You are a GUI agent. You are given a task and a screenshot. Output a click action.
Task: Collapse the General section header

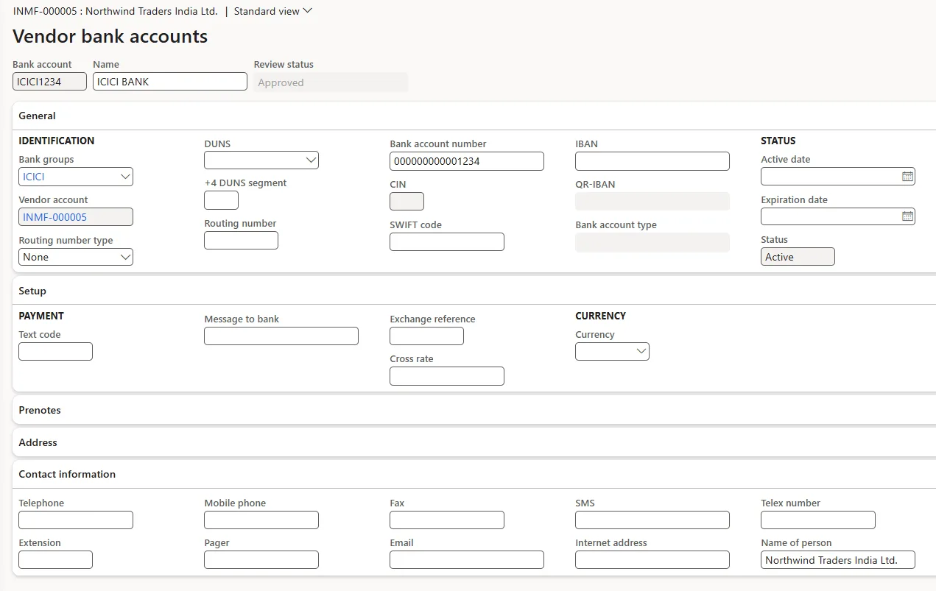click(474, 116)
